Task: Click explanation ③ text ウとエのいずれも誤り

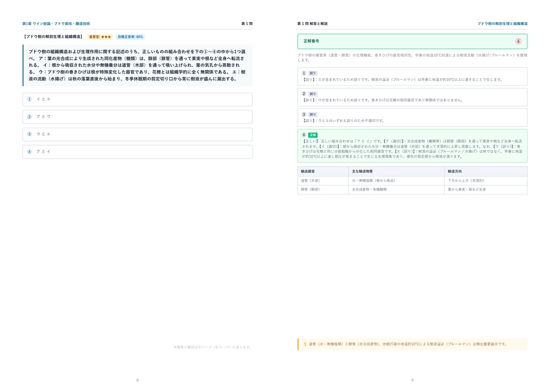Action: [x=344, y=121]
